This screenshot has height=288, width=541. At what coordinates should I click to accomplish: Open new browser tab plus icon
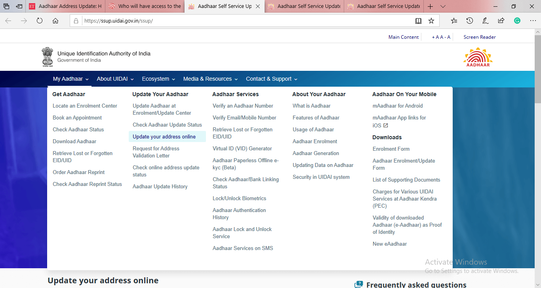pyautogui.click(x=431, y=6)
